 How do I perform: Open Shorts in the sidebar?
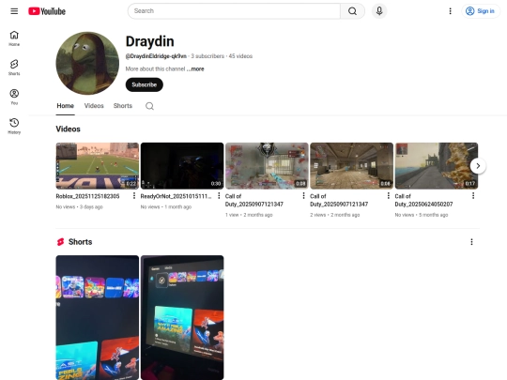(x=14, y=68)
